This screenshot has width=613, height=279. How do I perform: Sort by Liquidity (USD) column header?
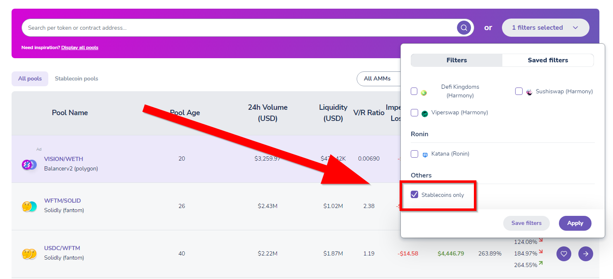[333, 113]
